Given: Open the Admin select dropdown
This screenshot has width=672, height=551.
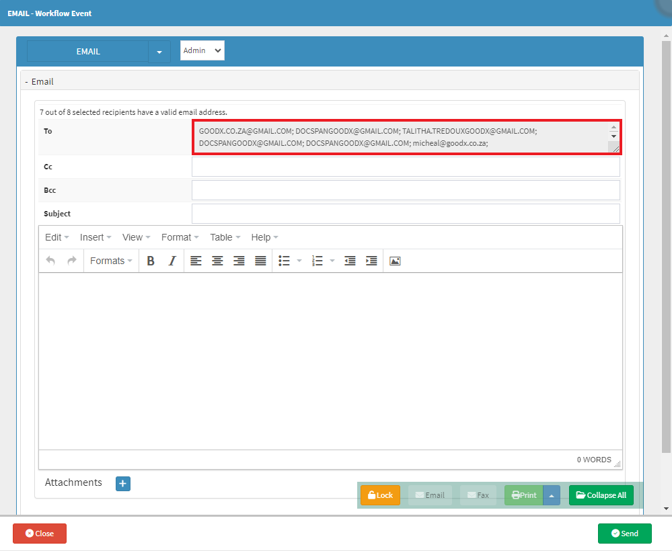Looking at the screenshot, I should (202, 50).
